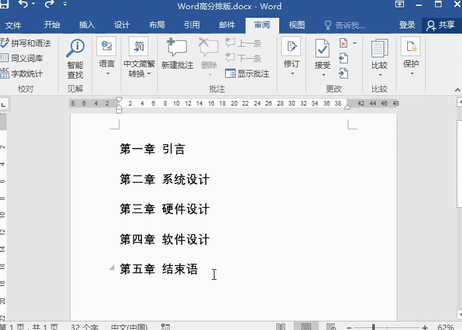The image size is (462, 330).
Task: Click the 语言 language icon
Action: pos(106,46)
